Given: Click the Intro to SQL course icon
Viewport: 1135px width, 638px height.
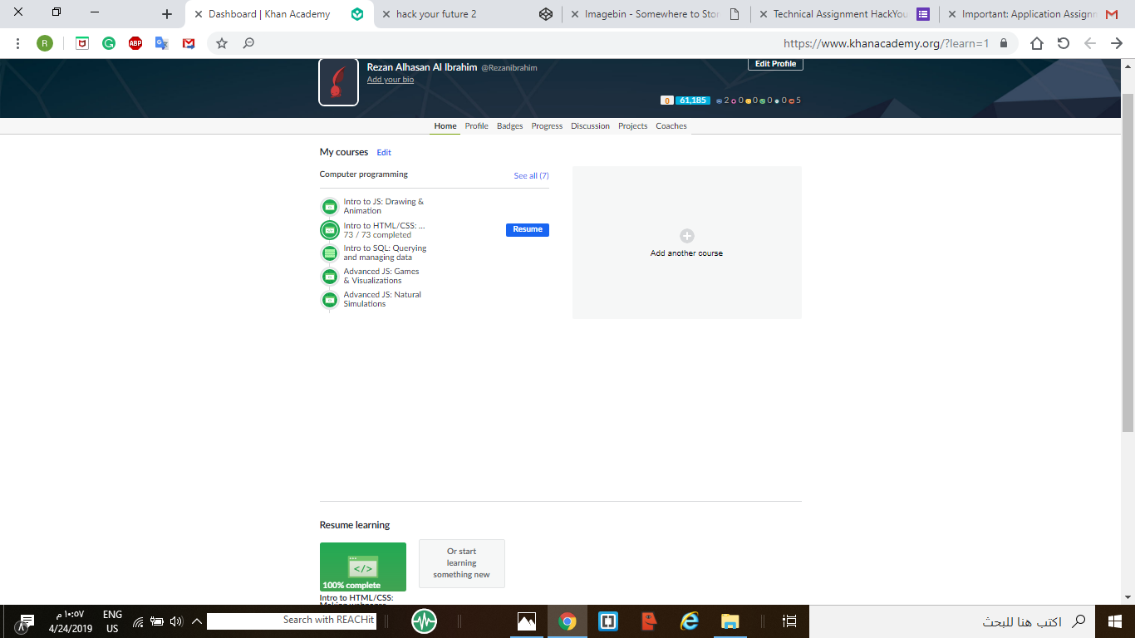Looking at the screenshot, I should [330, 253].
